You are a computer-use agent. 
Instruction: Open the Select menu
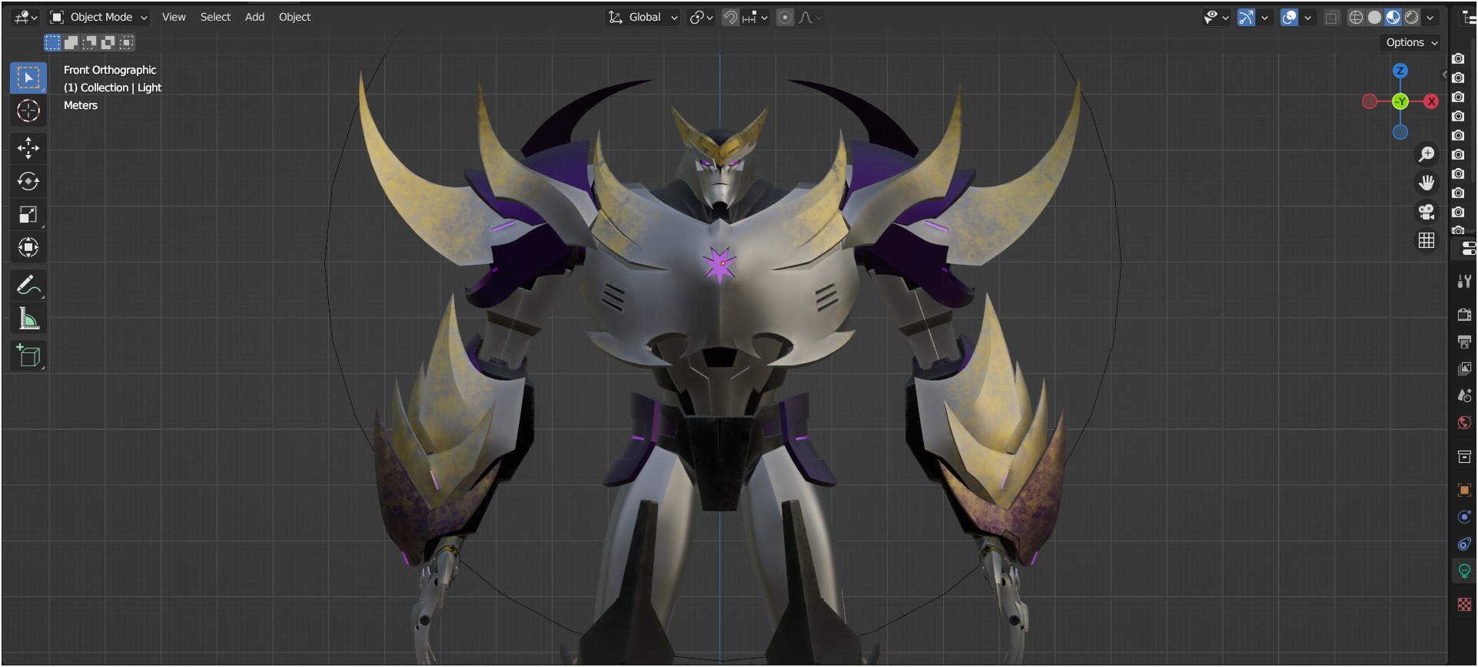tap(215, 17)
